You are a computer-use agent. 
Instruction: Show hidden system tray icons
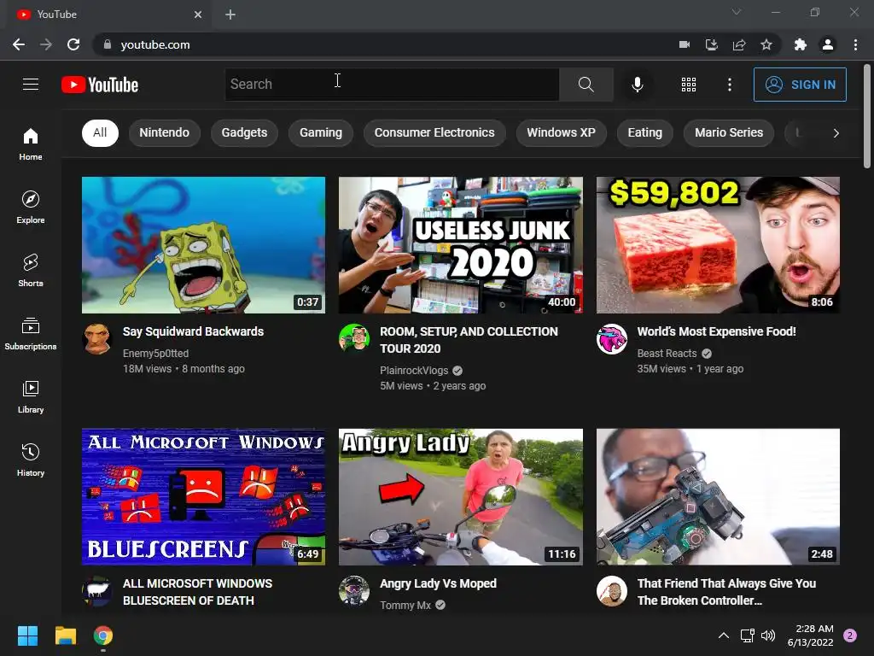coord(724,635)
